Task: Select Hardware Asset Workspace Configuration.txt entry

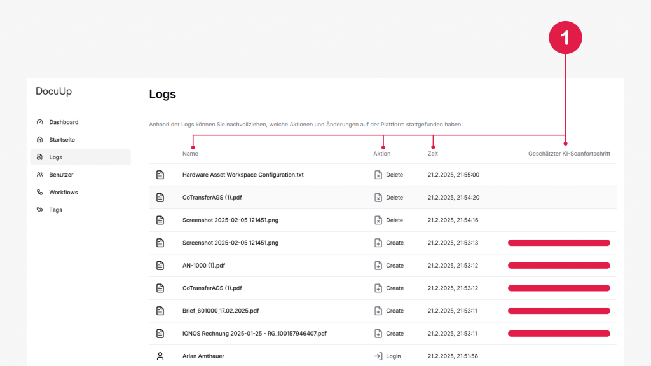Action: pos(243,175)
